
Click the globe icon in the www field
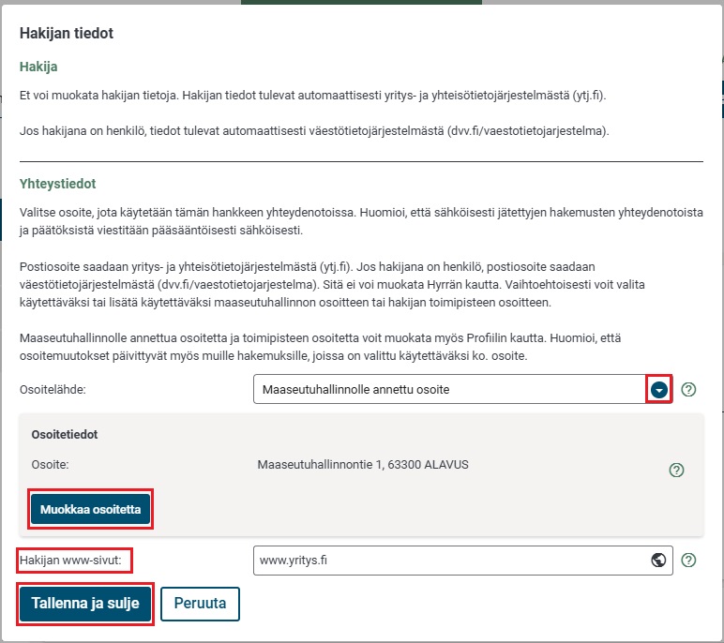coord(658,561)
